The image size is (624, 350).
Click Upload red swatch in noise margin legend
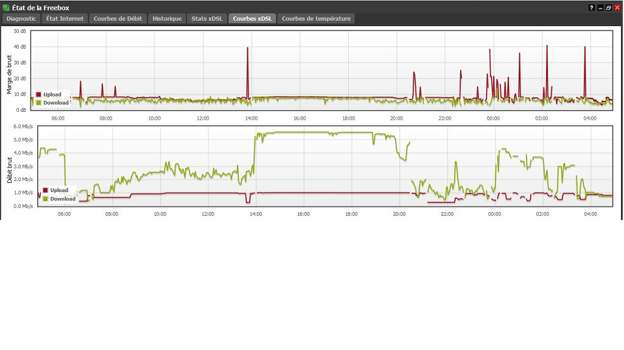[38, 95]
